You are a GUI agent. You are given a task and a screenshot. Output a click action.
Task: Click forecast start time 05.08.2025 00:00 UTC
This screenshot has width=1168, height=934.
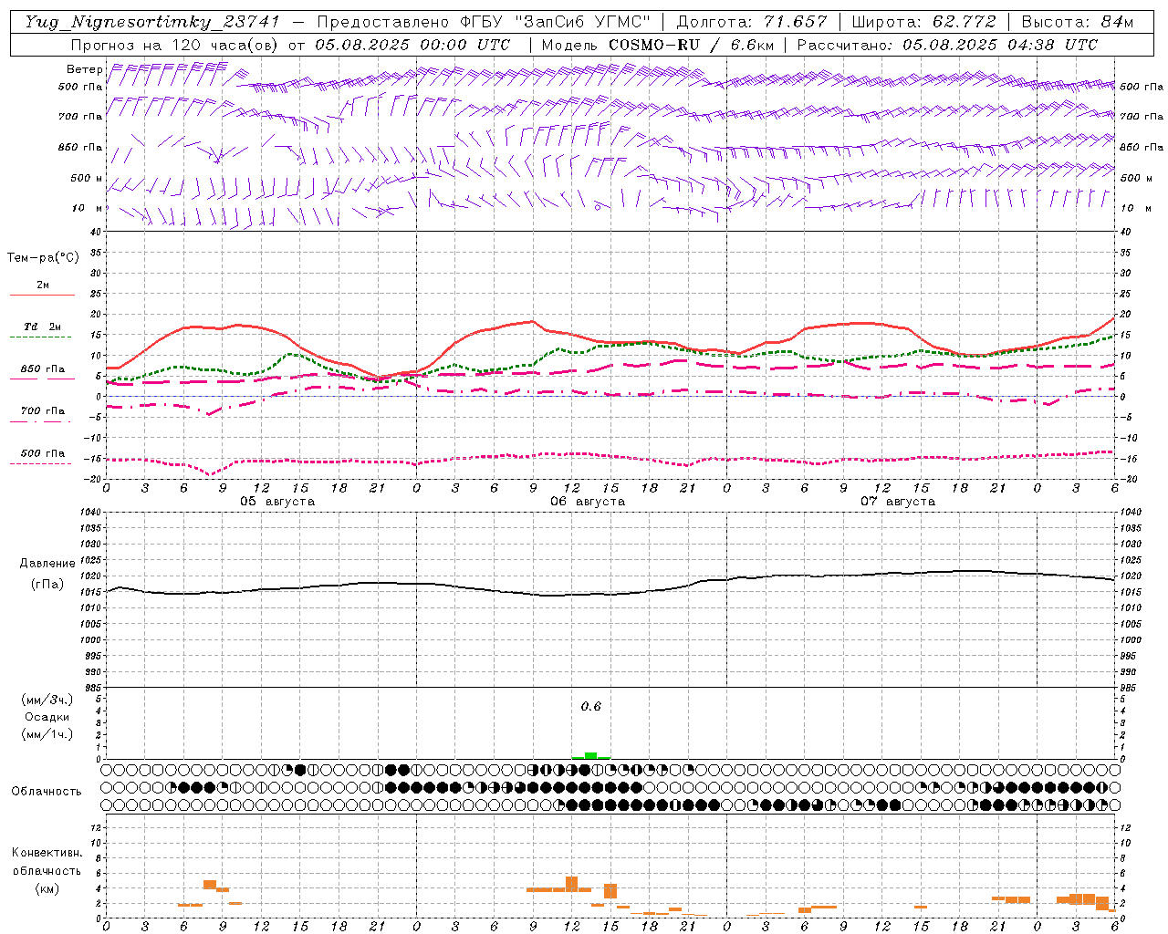pos(412,45)
